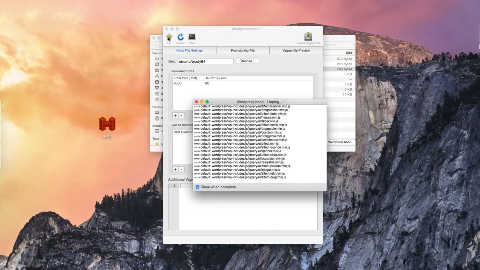This screenshot has height=270, width=480.
Task: Click the Choose... box button
Action: click(x=247, y=61)
